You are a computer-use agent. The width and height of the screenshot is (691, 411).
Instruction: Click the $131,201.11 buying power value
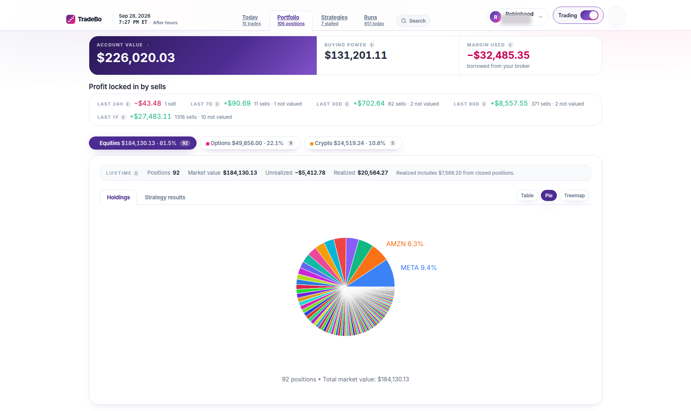click(356, 55)
